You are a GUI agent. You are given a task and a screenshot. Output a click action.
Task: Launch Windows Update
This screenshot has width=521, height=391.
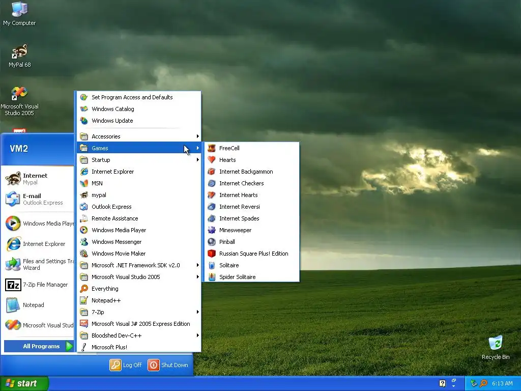point(139,121)
